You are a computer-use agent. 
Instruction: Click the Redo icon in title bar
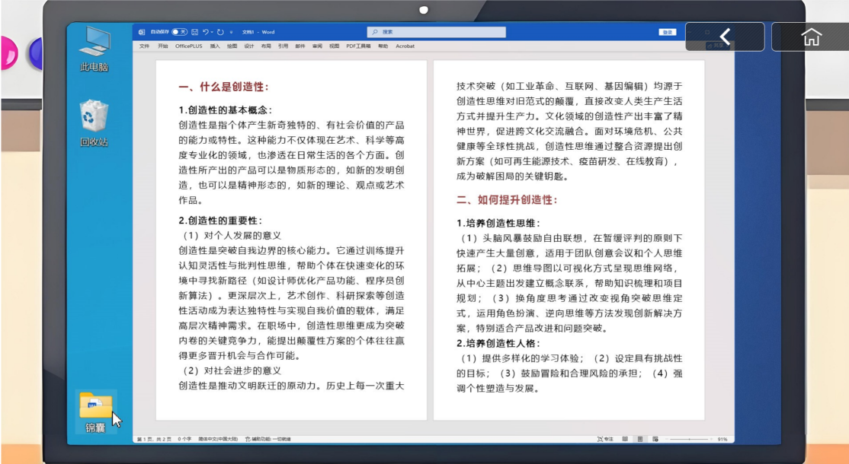pyautogui.click(x=220, y=32)
